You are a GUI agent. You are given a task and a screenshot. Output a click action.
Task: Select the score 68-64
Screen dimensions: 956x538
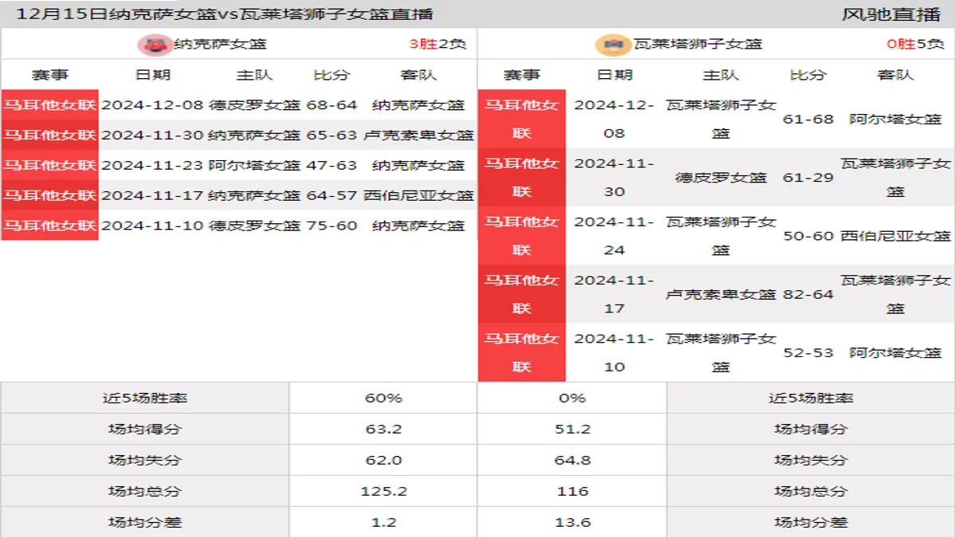coord(332,104)
